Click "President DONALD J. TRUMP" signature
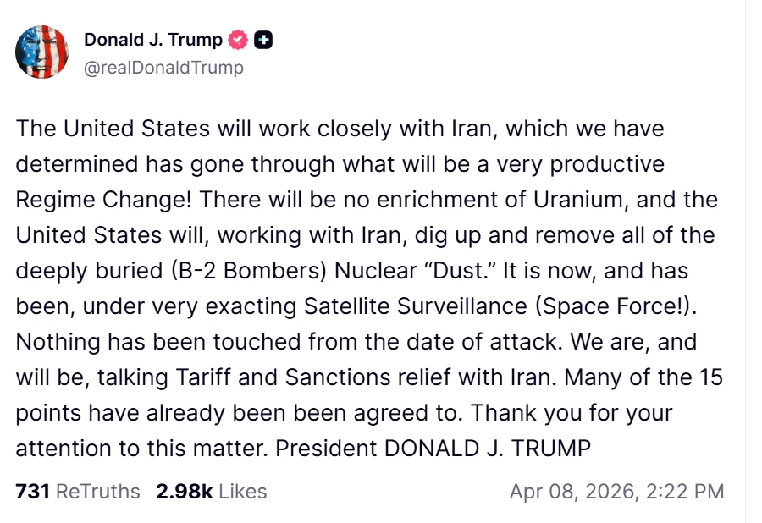The image size is (762, 523). [x=433, y=449]
